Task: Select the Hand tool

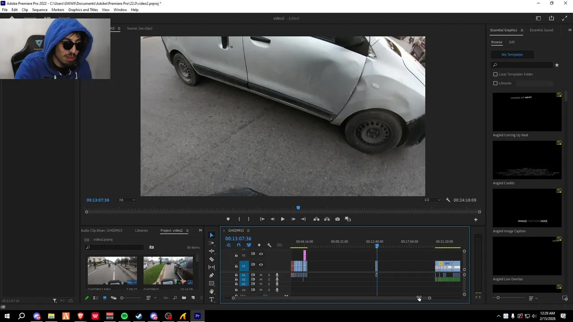Action: [x=212, y=291]
